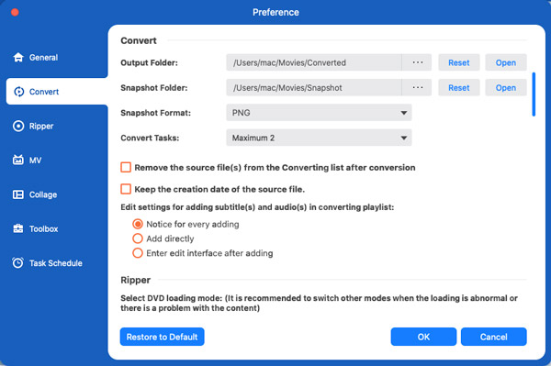The width and height of the screenshot is (551, 366).
Task: Click the Convert Tasks label
Action: (150, 138)
